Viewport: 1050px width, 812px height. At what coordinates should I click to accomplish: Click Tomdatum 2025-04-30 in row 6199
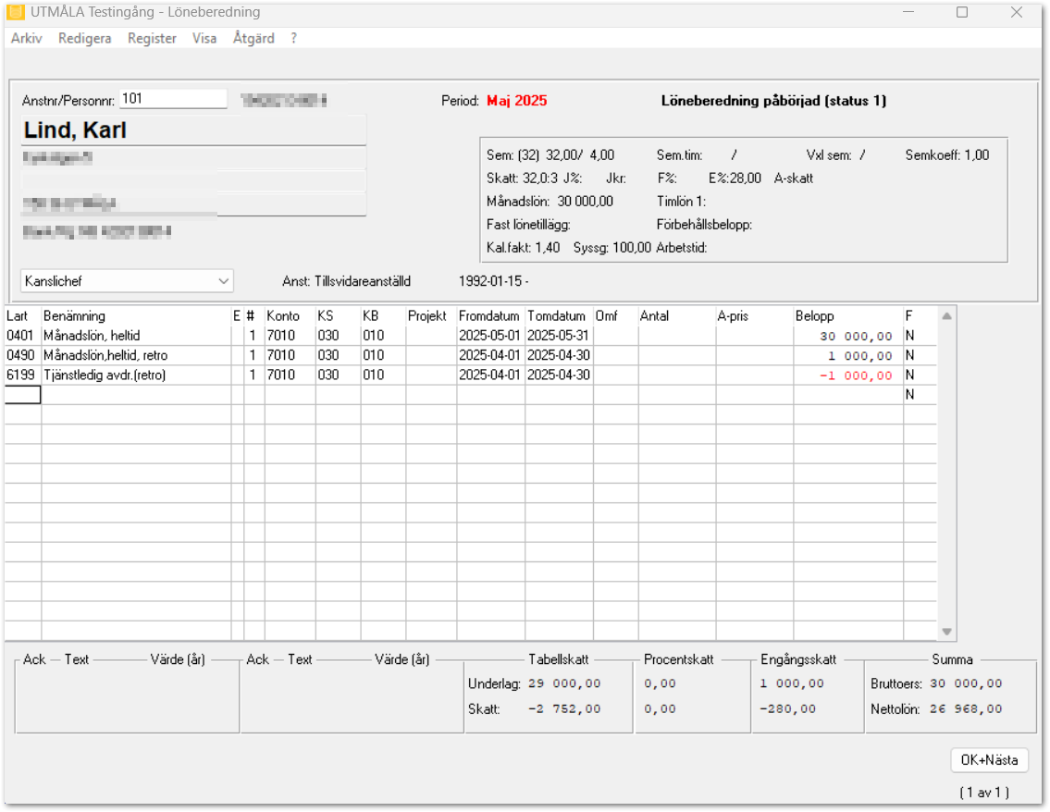[559, 375]
